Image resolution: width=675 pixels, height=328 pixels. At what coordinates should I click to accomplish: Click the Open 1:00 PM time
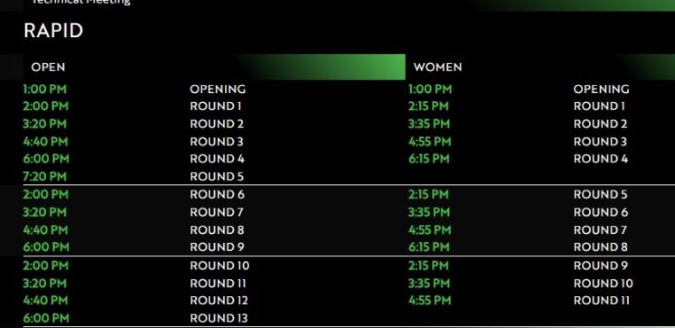click(x=45, y=90)
